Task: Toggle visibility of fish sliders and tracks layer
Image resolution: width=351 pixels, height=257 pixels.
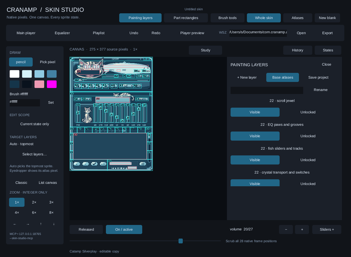Action: click(x=255, y=160)
